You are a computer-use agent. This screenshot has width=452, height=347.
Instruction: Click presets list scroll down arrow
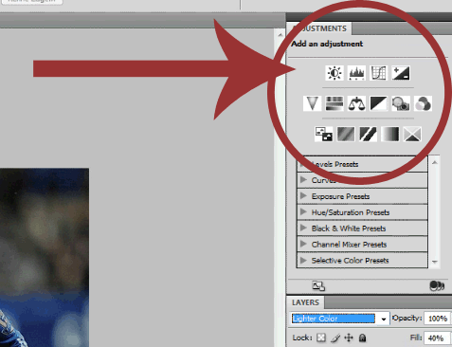pyautogui.click(x=435, y=262)
